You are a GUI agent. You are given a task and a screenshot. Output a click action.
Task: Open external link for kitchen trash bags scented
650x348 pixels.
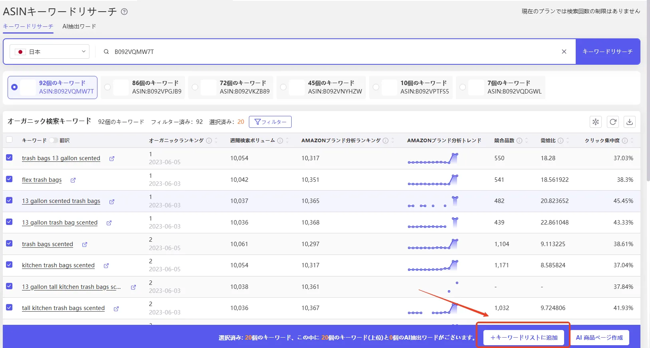click(x=106, y=266)
